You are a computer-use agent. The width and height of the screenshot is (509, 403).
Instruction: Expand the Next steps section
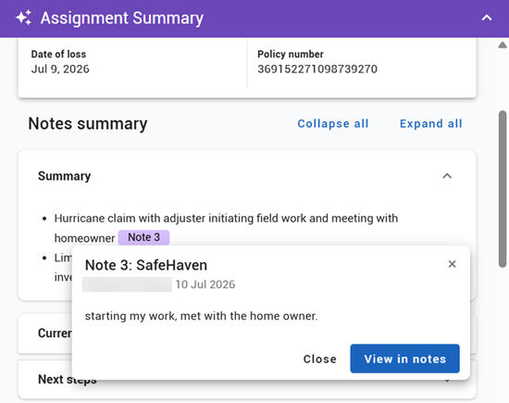247,380
